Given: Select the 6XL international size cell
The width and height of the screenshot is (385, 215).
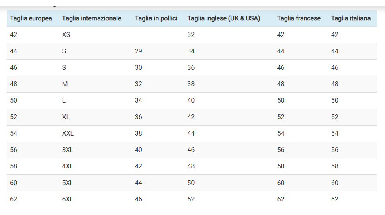Looking at the screenshot, I should (x=68, y=199).
